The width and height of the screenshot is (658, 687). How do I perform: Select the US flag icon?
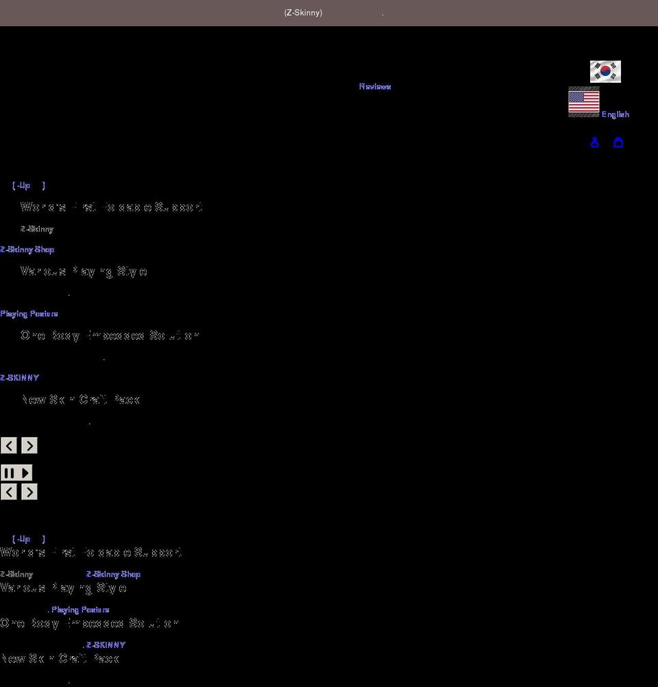(583, 103)
